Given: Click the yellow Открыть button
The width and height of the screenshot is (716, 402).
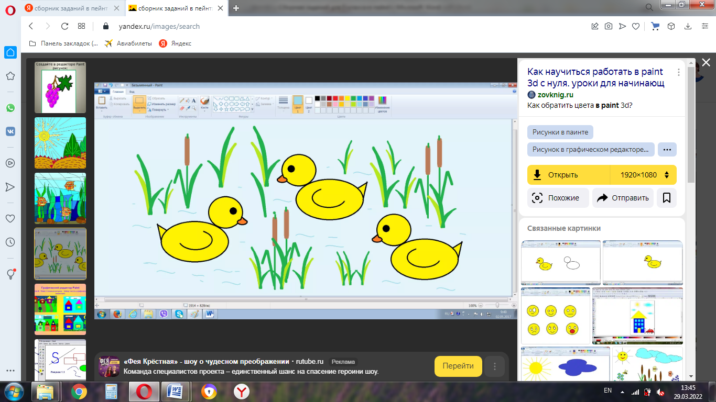Looking at the screenshot, I should pyautogui.click(x=569, y=175).
